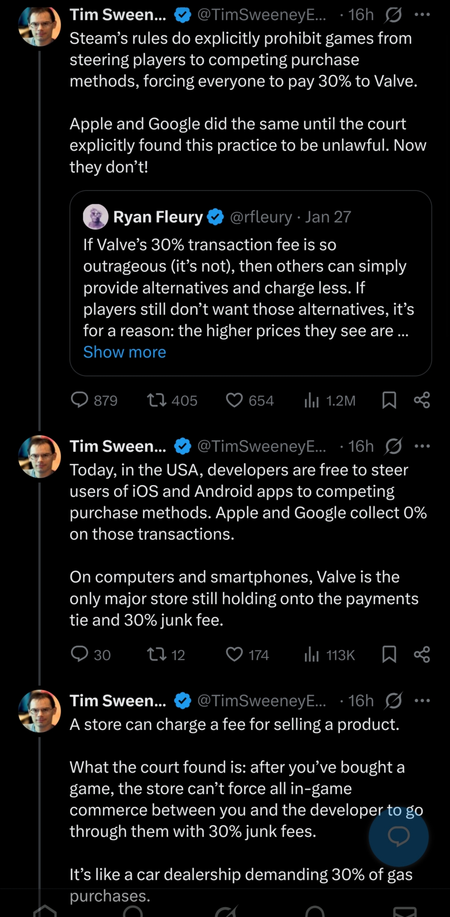View analytics showing 1.2M views

pos(311,400)
